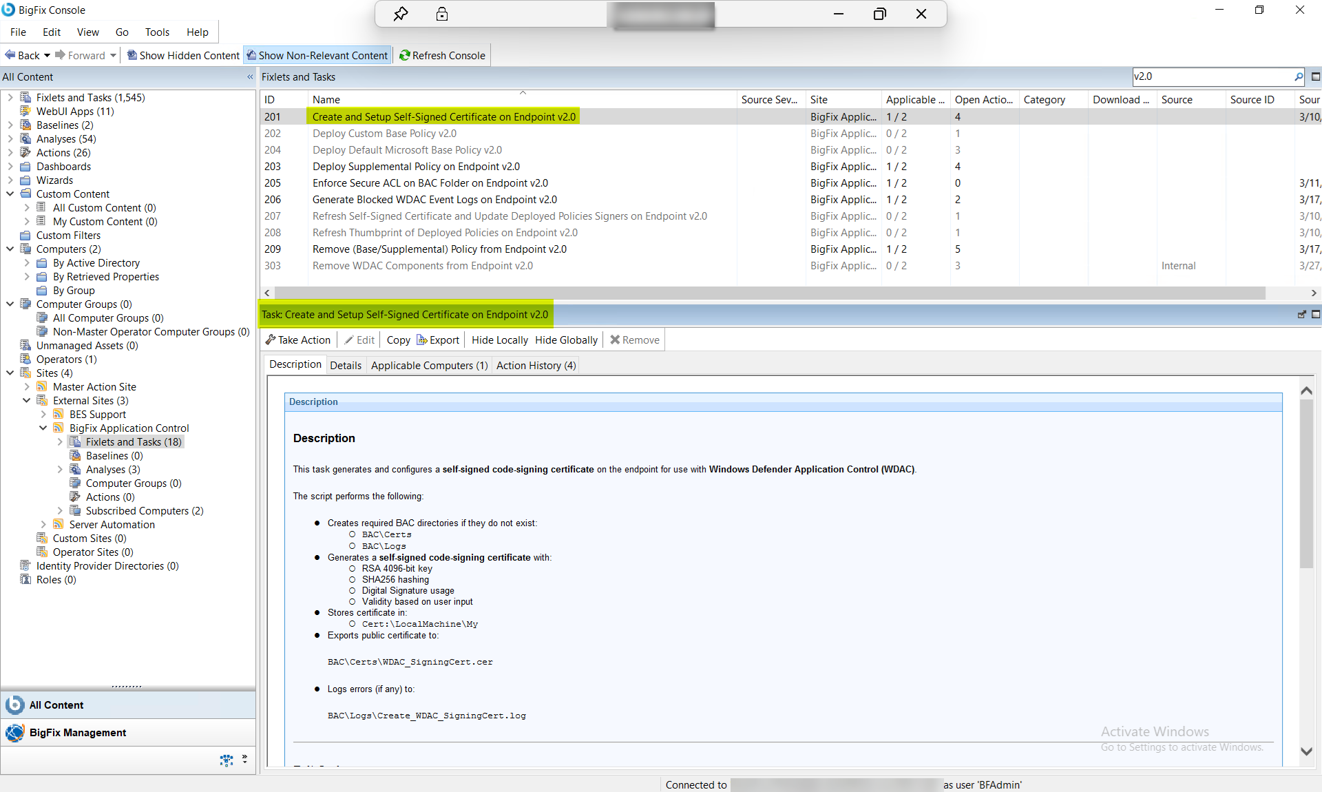Click the Refresh Console icon
The image size is (1322, 792).
(405, 55)
